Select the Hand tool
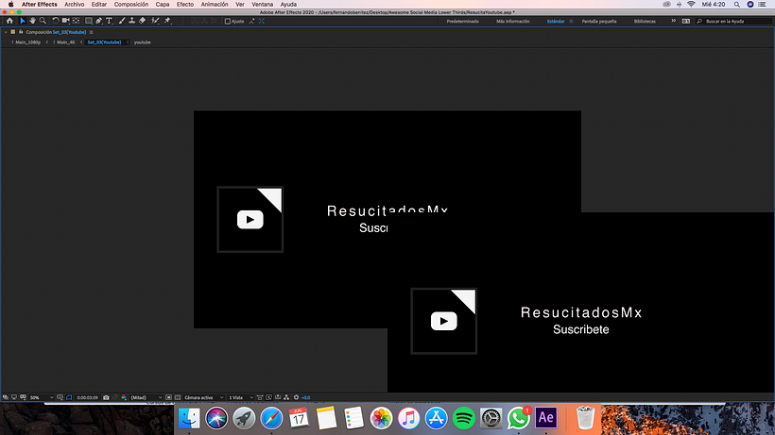The image size is (775, 435). pos(32,21)
